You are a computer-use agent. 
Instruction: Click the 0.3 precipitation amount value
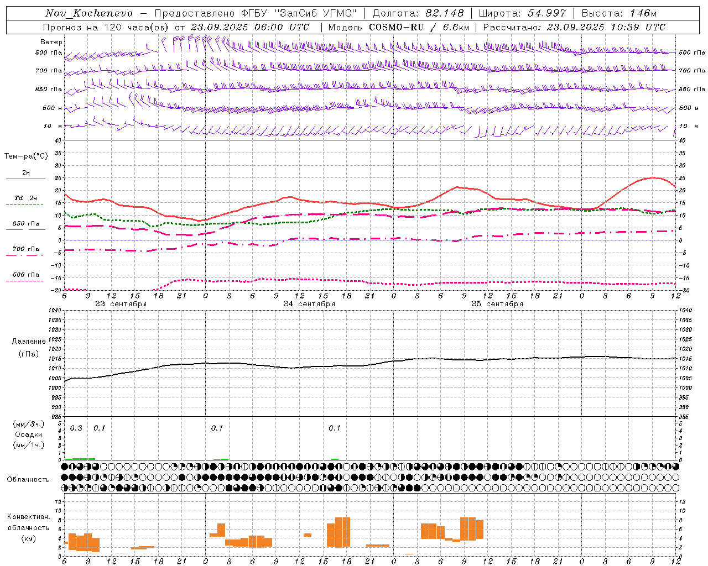click(76, 428)
